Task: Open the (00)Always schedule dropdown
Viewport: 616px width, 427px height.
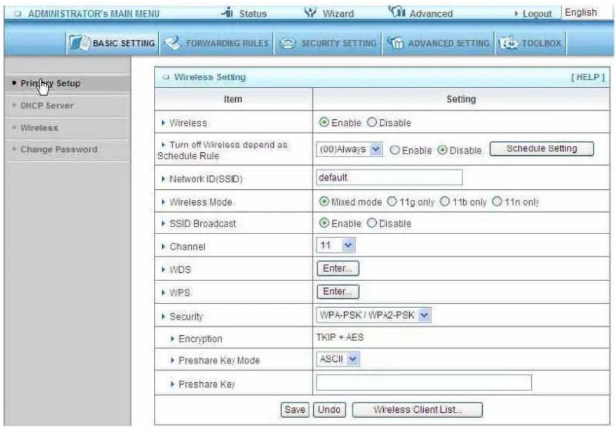Action: (349, 149)
